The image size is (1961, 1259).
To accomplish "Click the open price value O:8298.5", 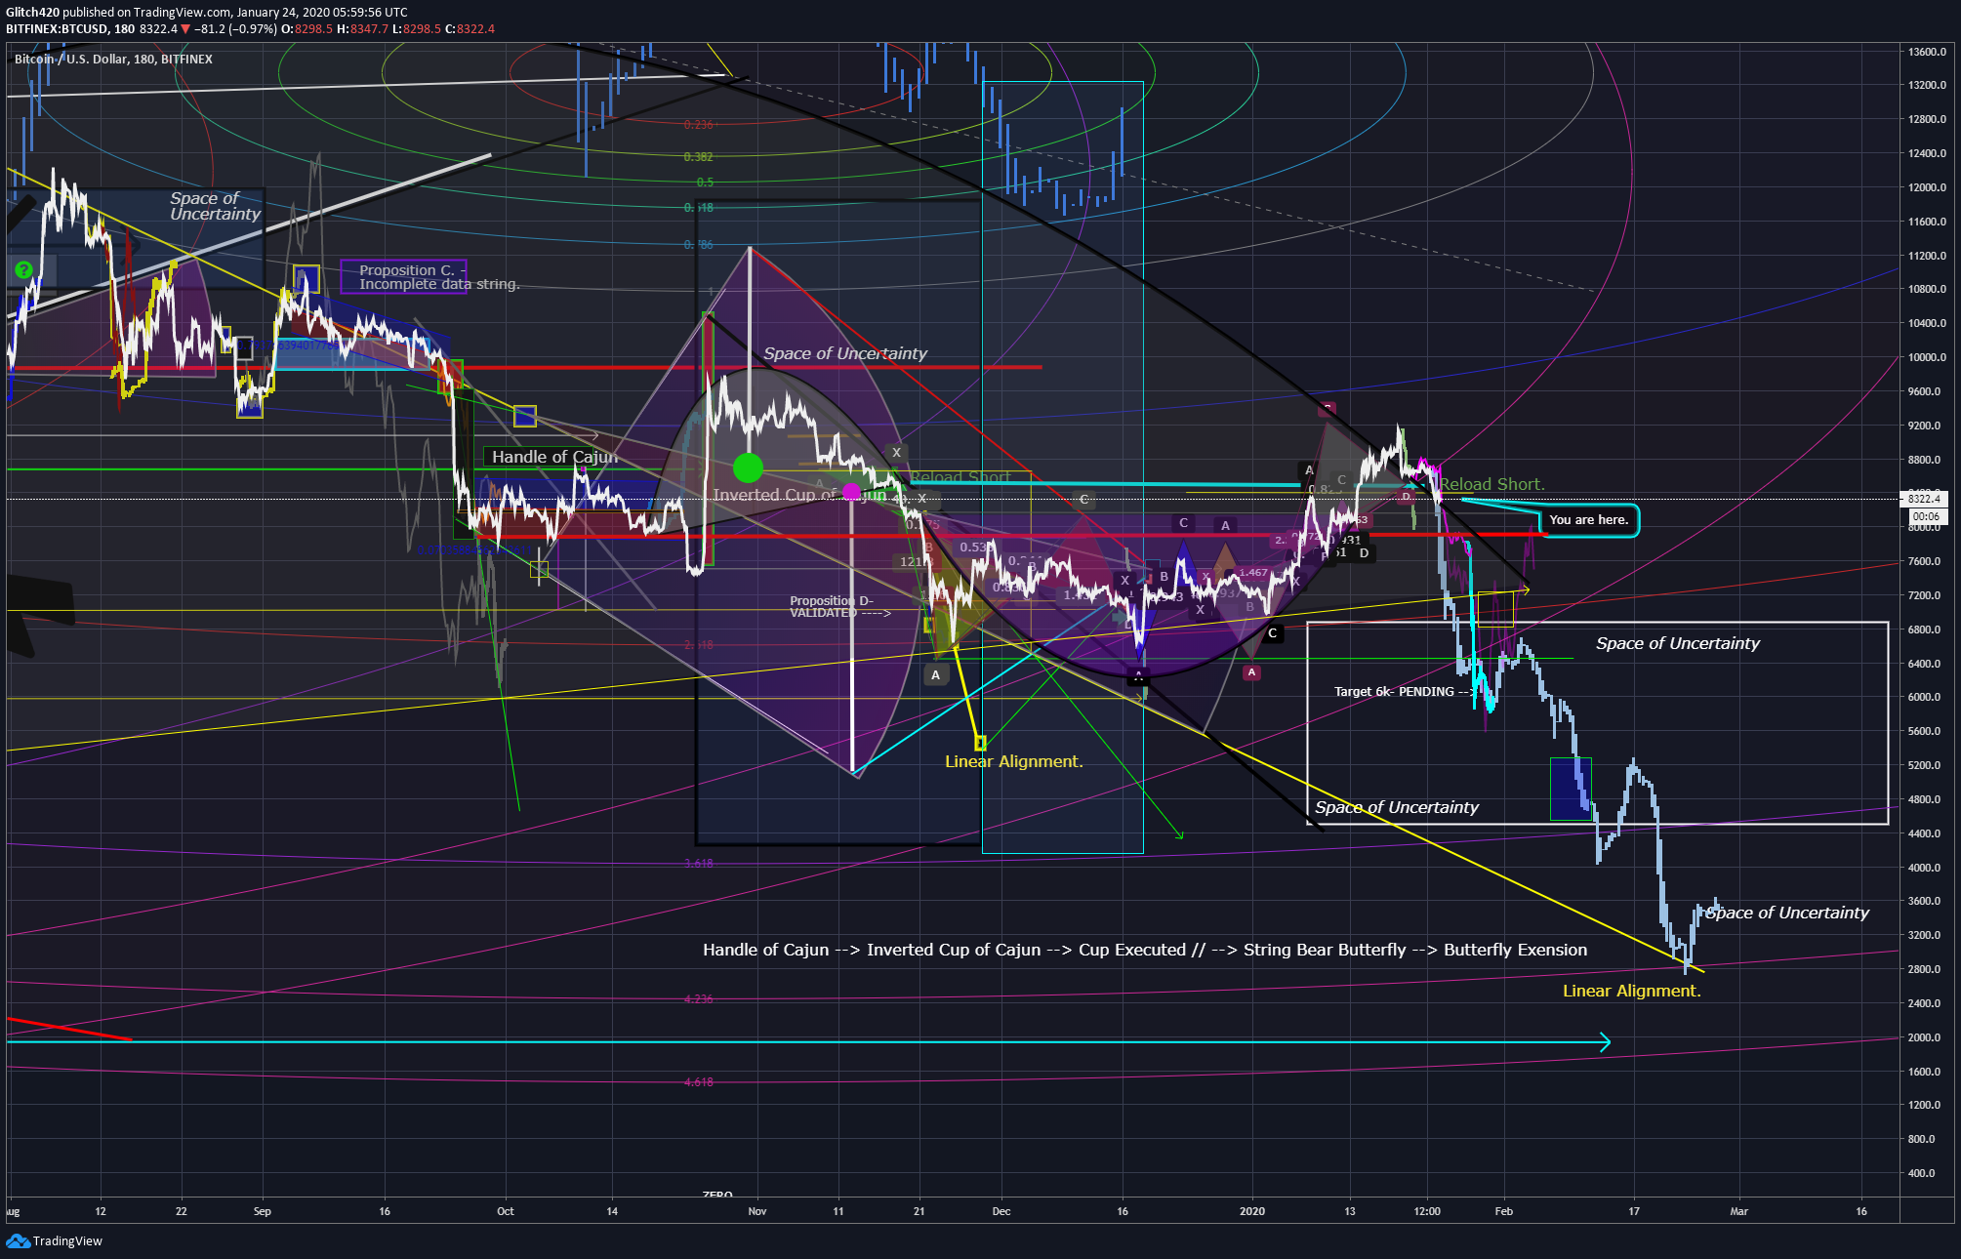I will [x=307, y=29].
